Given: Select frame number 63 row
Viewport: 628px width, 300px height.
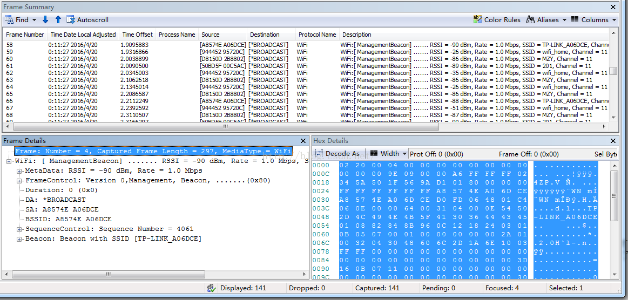Looking at the screenshot, I should 306,80.
